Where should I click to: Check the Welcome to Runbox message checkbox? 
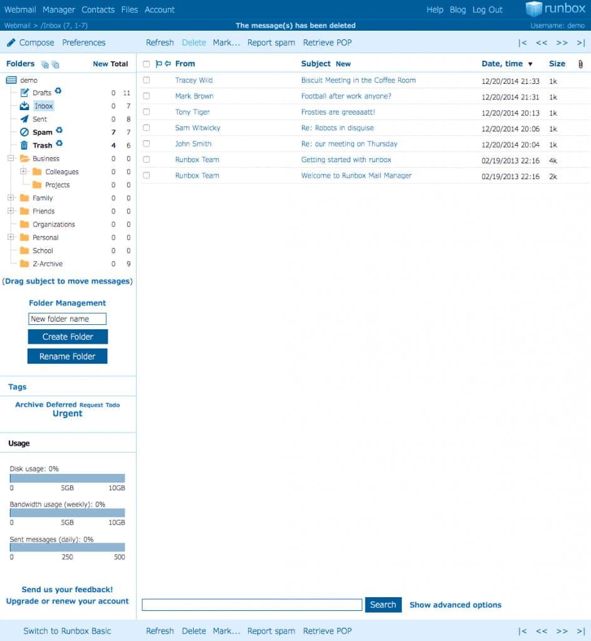point(146,175)
